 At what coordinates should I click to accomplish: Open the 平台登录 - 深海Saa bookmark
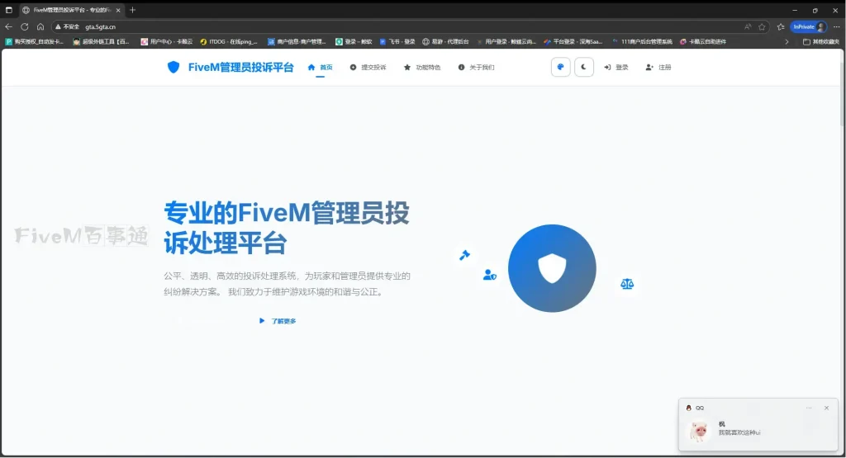(x=573, y=41)
